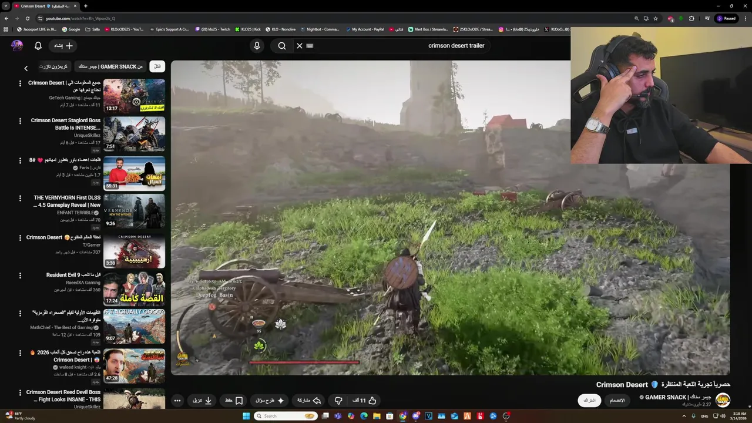The width and height of the screenshot is (752, 423).
Task: Click the Windows taskbar search box
Action: pyautogui.click(x=286, y=416)
